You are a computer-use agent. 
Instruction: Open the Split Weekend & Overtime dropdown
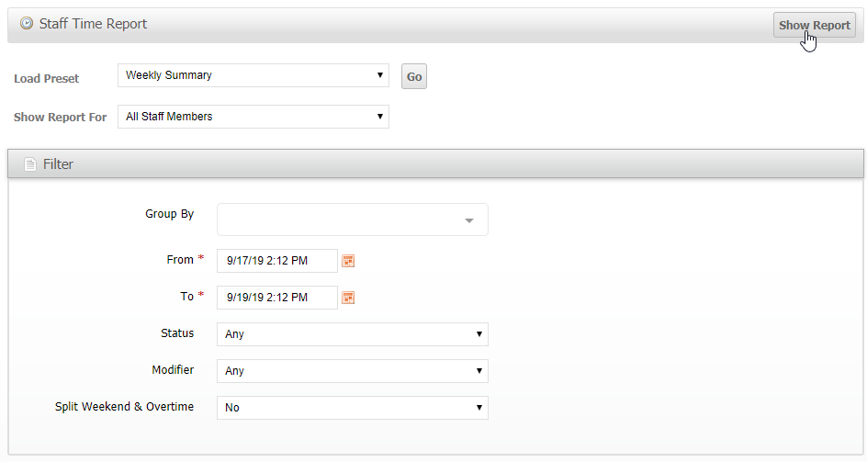(352, 408)
